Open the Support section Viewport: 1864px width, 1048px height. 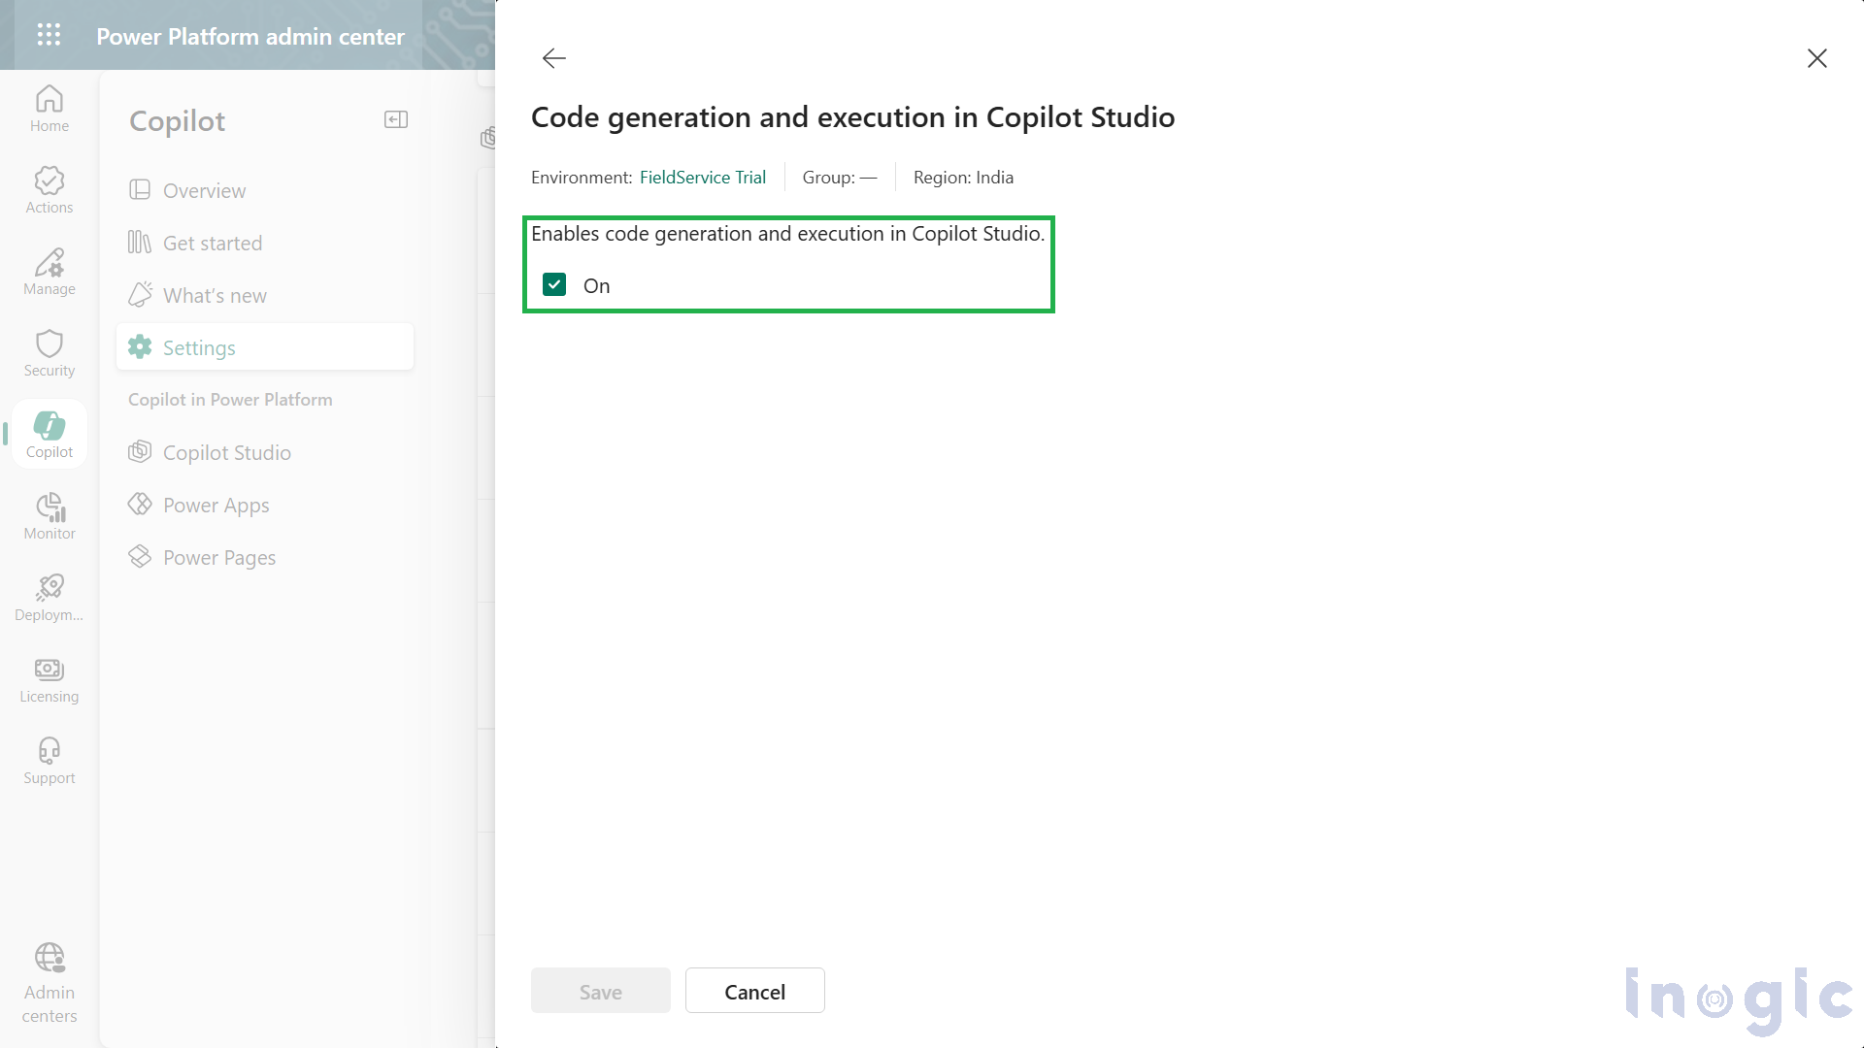(x=49, y=760)
